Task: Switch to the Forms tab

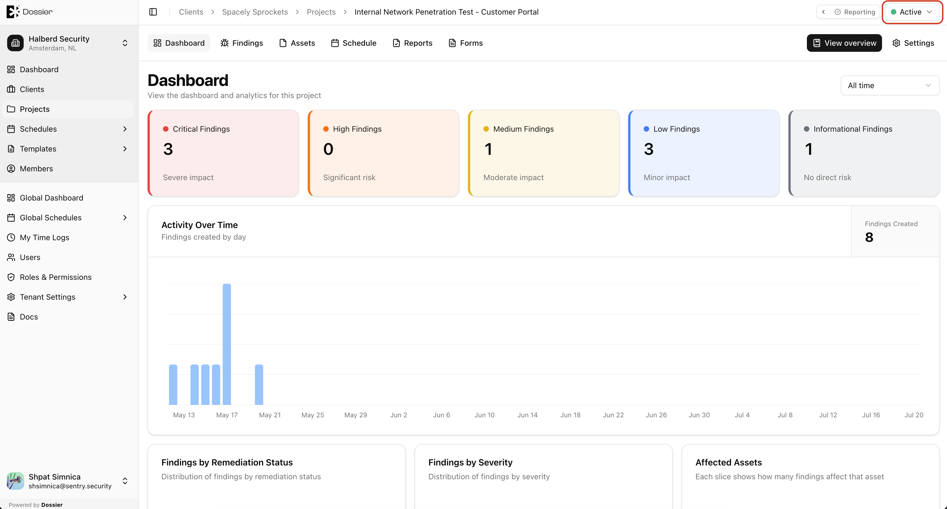Action: click(466, 43)
